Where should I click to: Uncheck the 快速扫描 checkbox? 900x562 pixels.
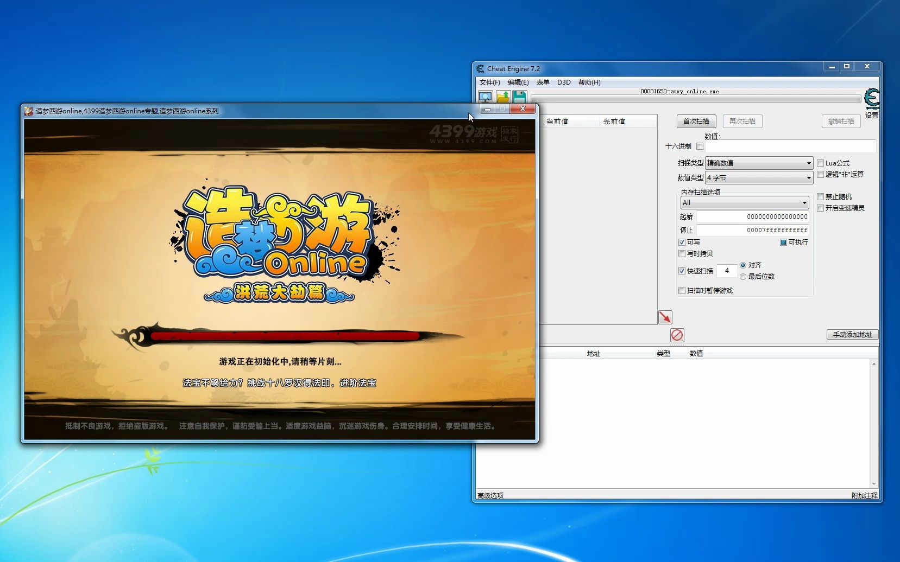pyautogui.click(x=682, y=271)
